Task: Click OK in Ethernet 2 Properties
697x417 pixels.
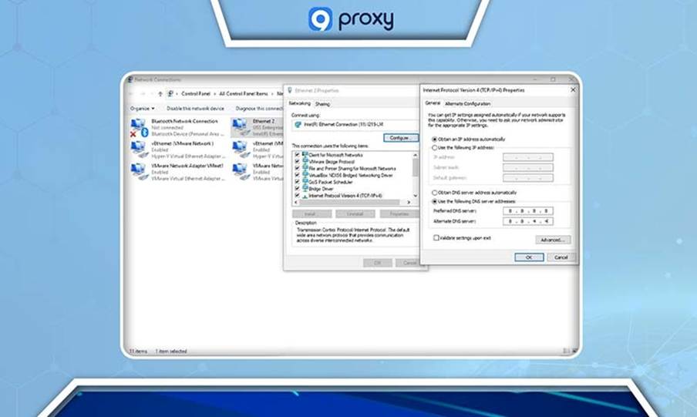Action: pos(377,263)
